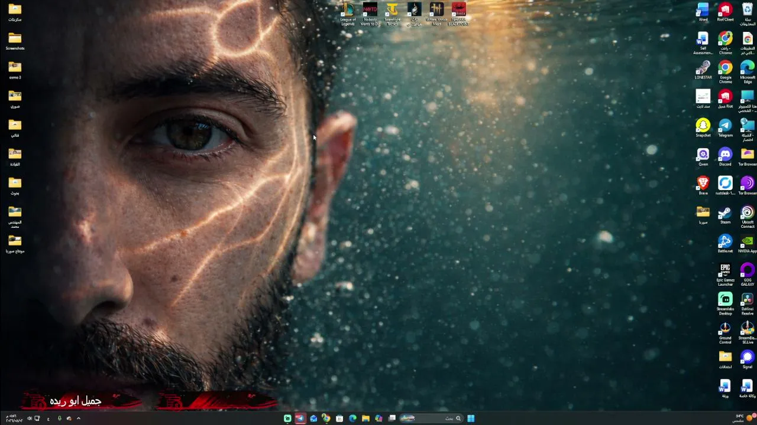Open the League of Legends shortcut
Image resolution: width=757 pixels, height=425 pixels.
point(348,14)
